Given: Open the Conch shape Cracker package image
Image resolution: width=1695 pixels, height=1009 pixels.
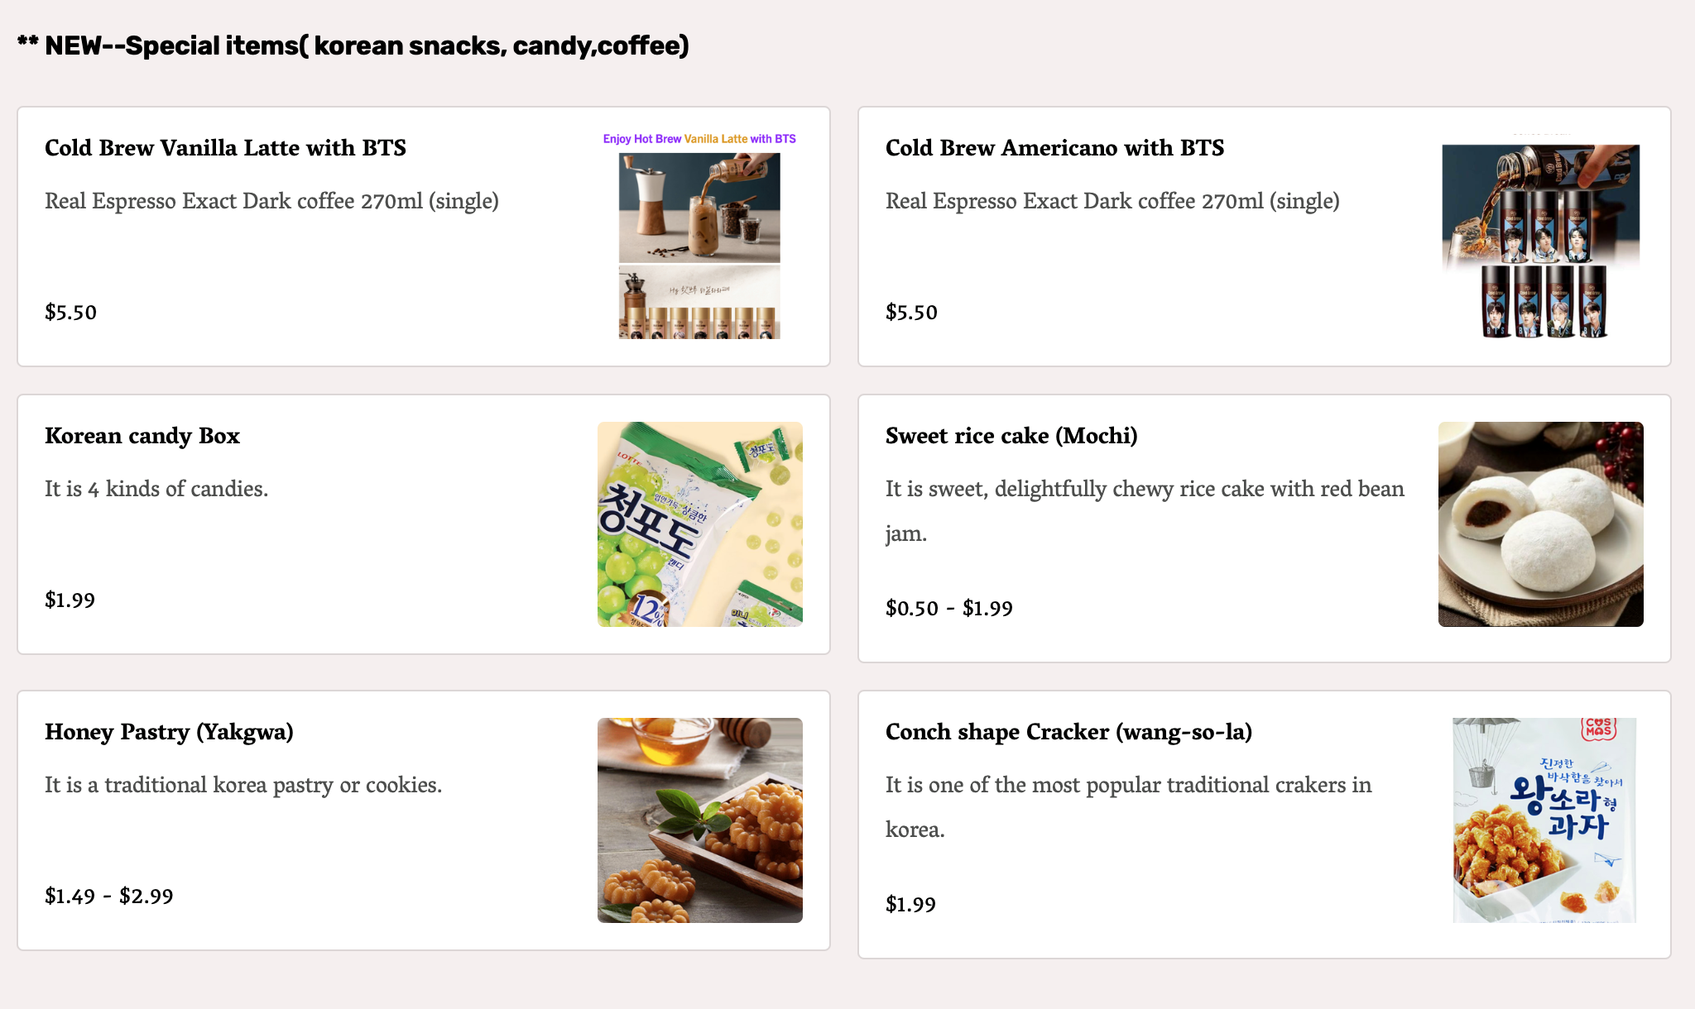Looking at the screenshot, I should point(1544,820).
